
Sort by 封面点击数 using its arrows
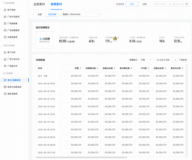click(x=115, y=68)
